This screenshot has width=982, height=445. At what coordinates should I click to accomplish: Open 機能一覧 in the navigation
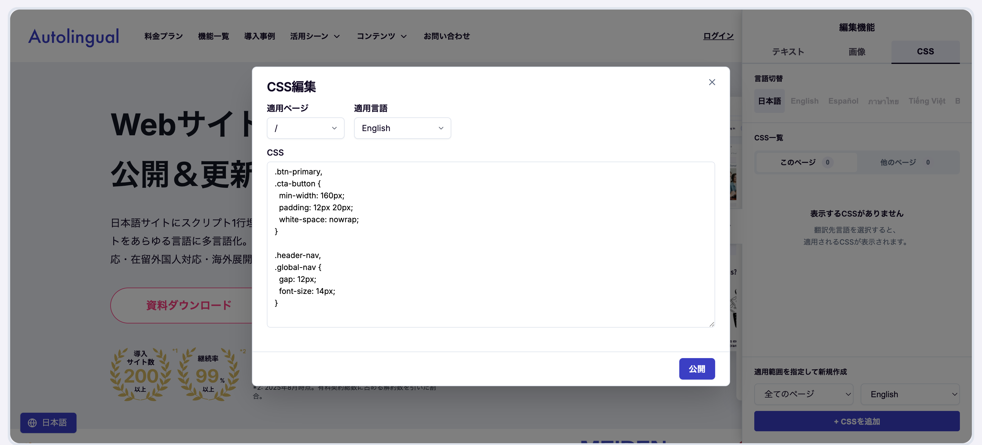[x=213, y=36]
